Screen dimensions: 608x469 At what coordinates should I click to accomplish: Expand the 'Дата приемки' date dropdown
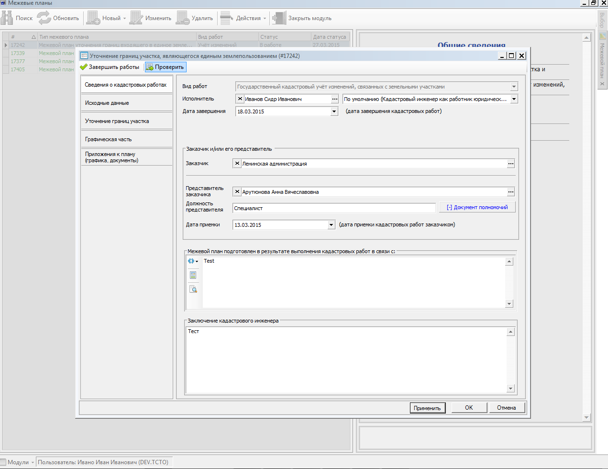(x=331, y=225)
